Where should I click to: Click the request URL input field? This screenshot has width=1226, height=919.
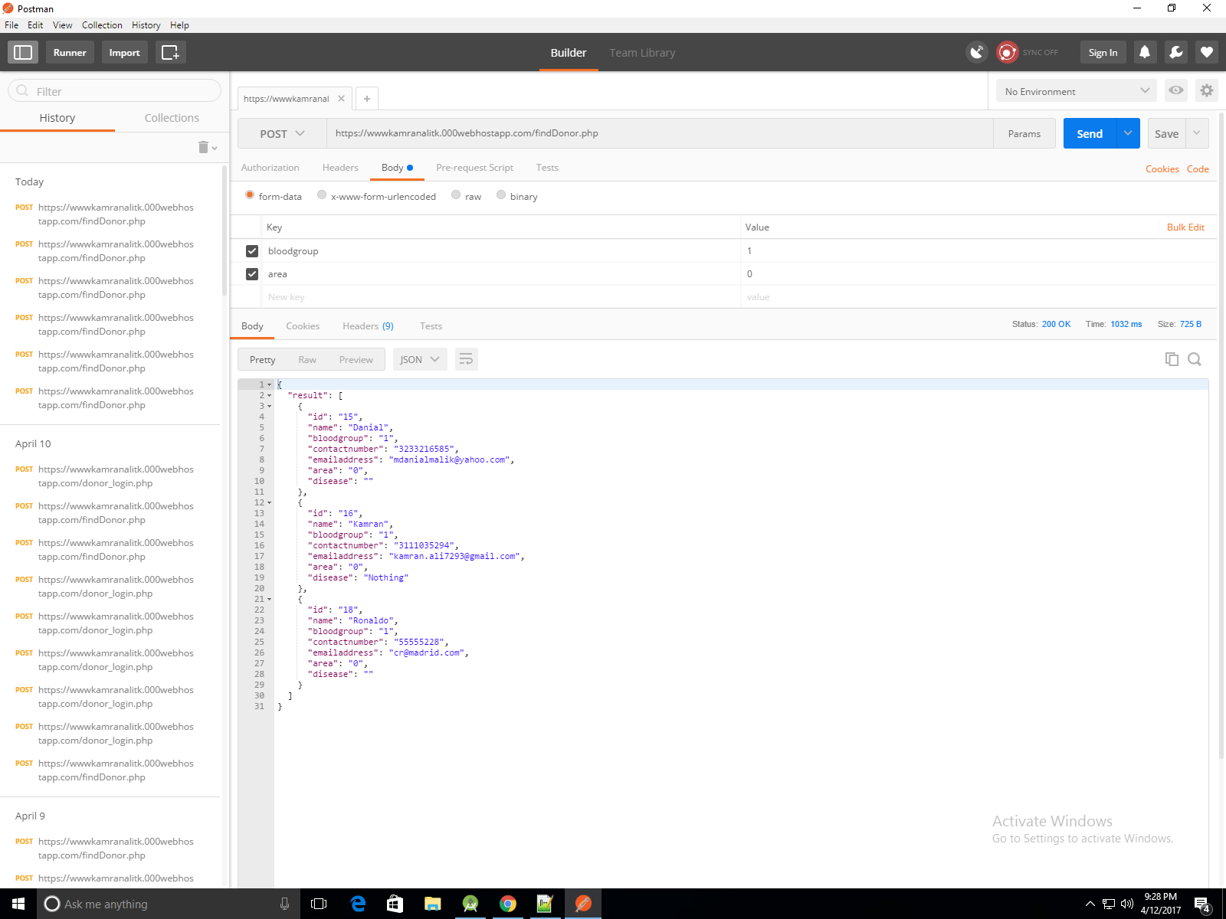tap(659, 133)
